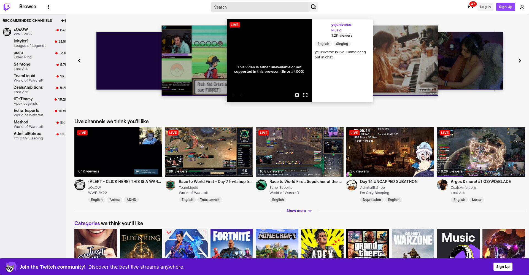Open featured player settings gear
The image size is (529, 275).
297,95
